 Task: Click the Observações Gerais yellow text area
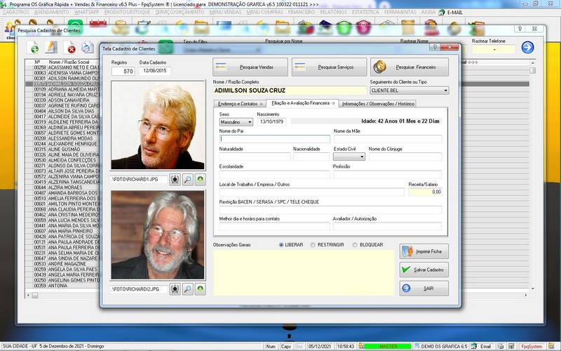(x=304, y=273)
